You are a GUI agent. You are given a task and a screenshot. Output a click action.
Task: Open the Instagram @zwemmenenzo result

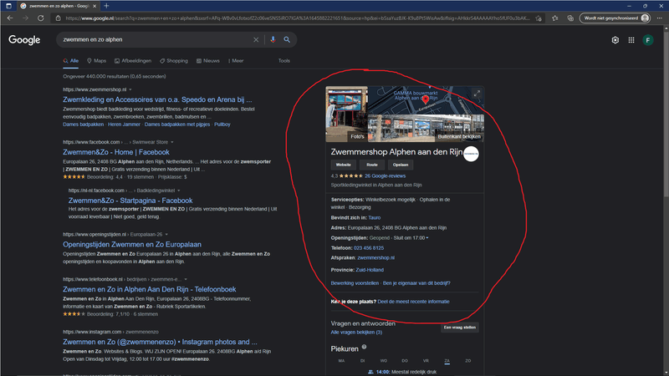coord(160,342)
